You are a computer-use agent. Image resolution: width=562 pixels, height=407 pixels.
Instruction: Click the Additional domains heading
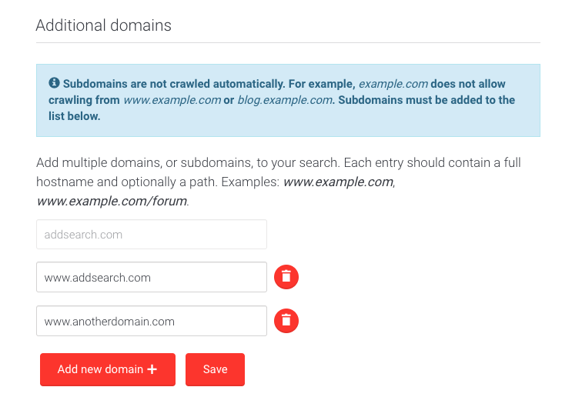point(104,25)
